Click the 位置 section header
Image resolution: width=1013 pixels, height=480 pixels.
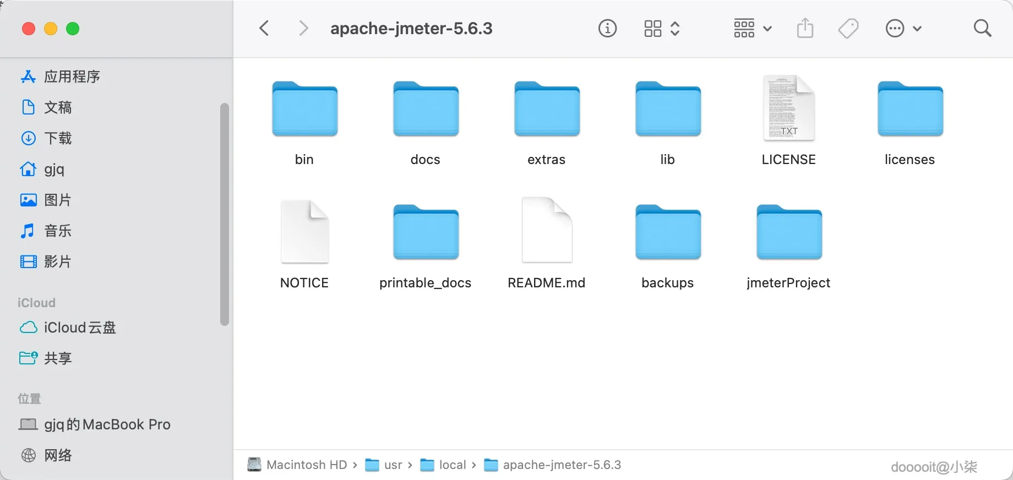pos(29,399)
